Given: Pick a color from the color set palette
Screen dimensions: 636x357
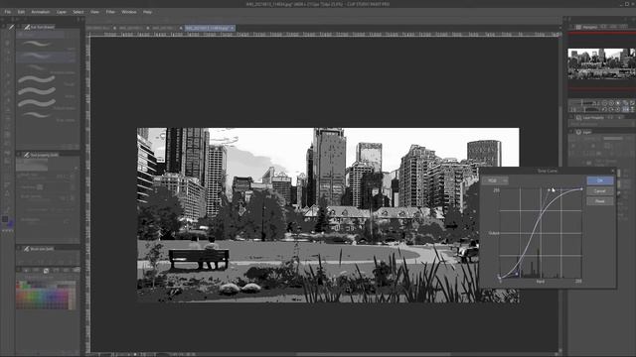Looking at the screenshot, I should [46, 296].
